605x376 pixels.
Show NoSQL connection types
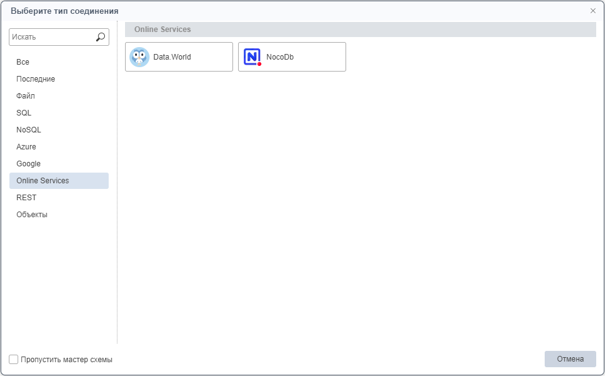coord(29,130)
